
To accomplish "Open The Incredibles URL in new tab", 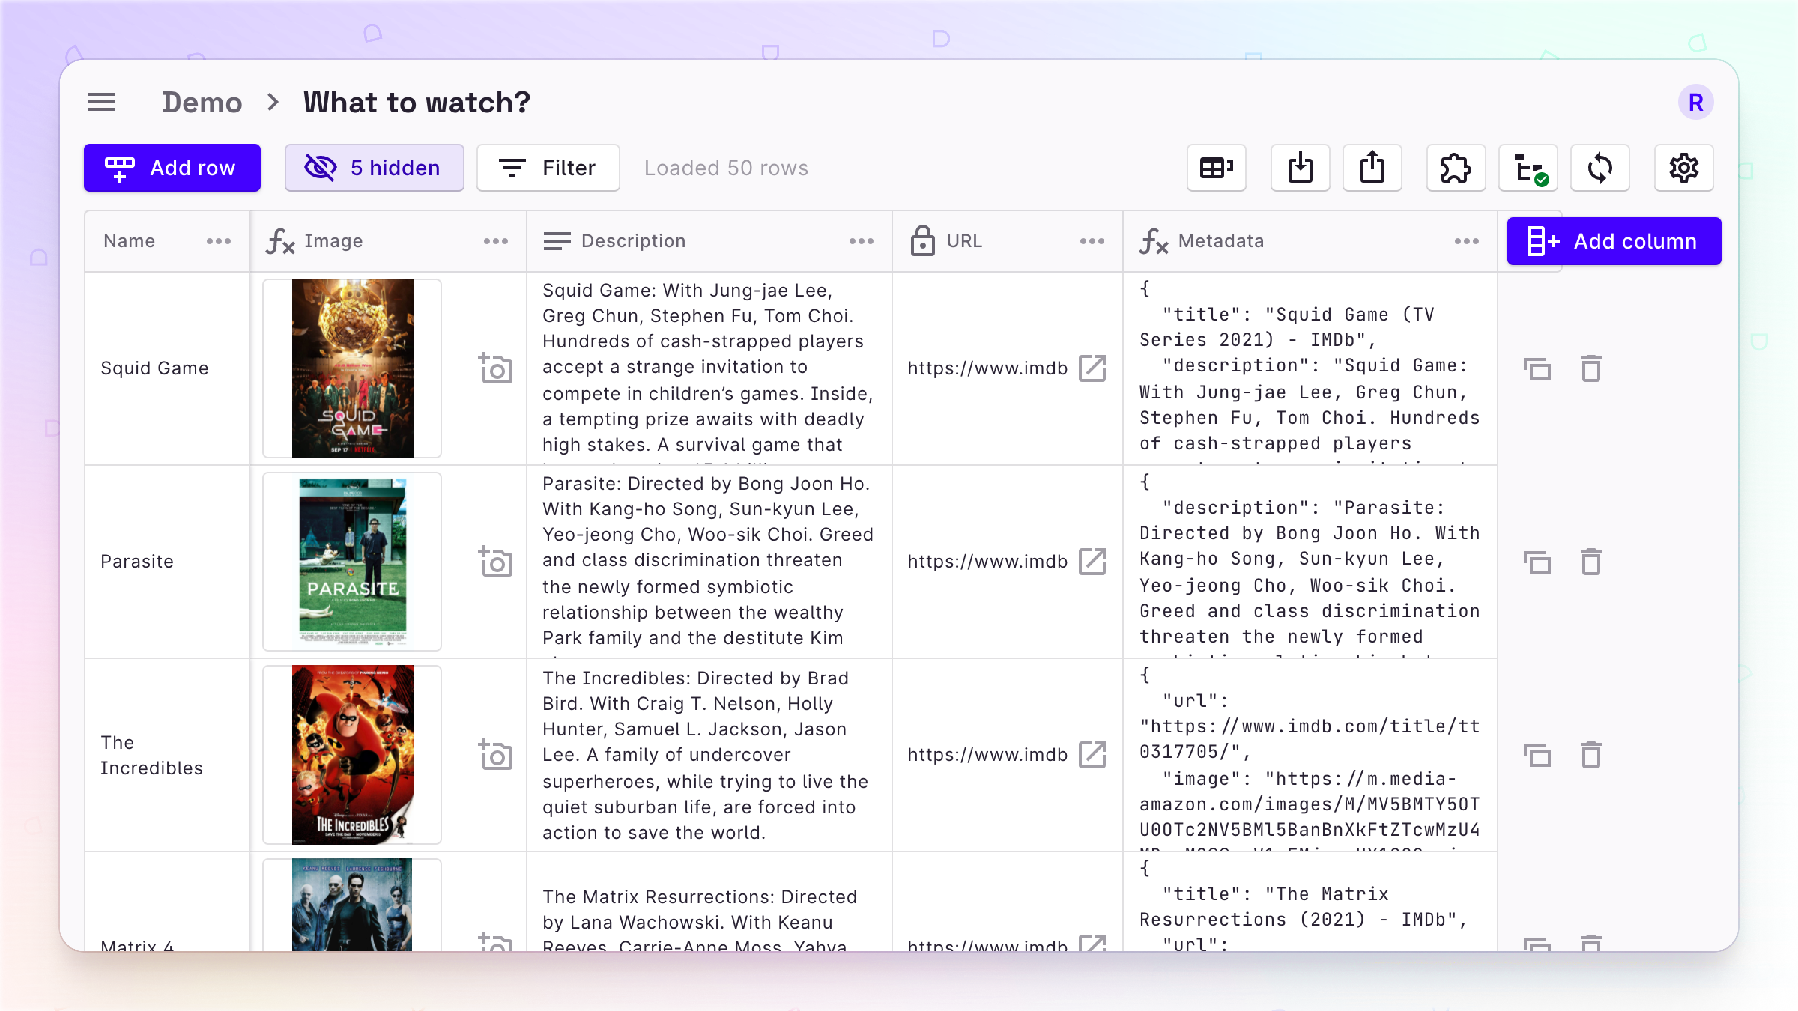I will click(1092, 755).
